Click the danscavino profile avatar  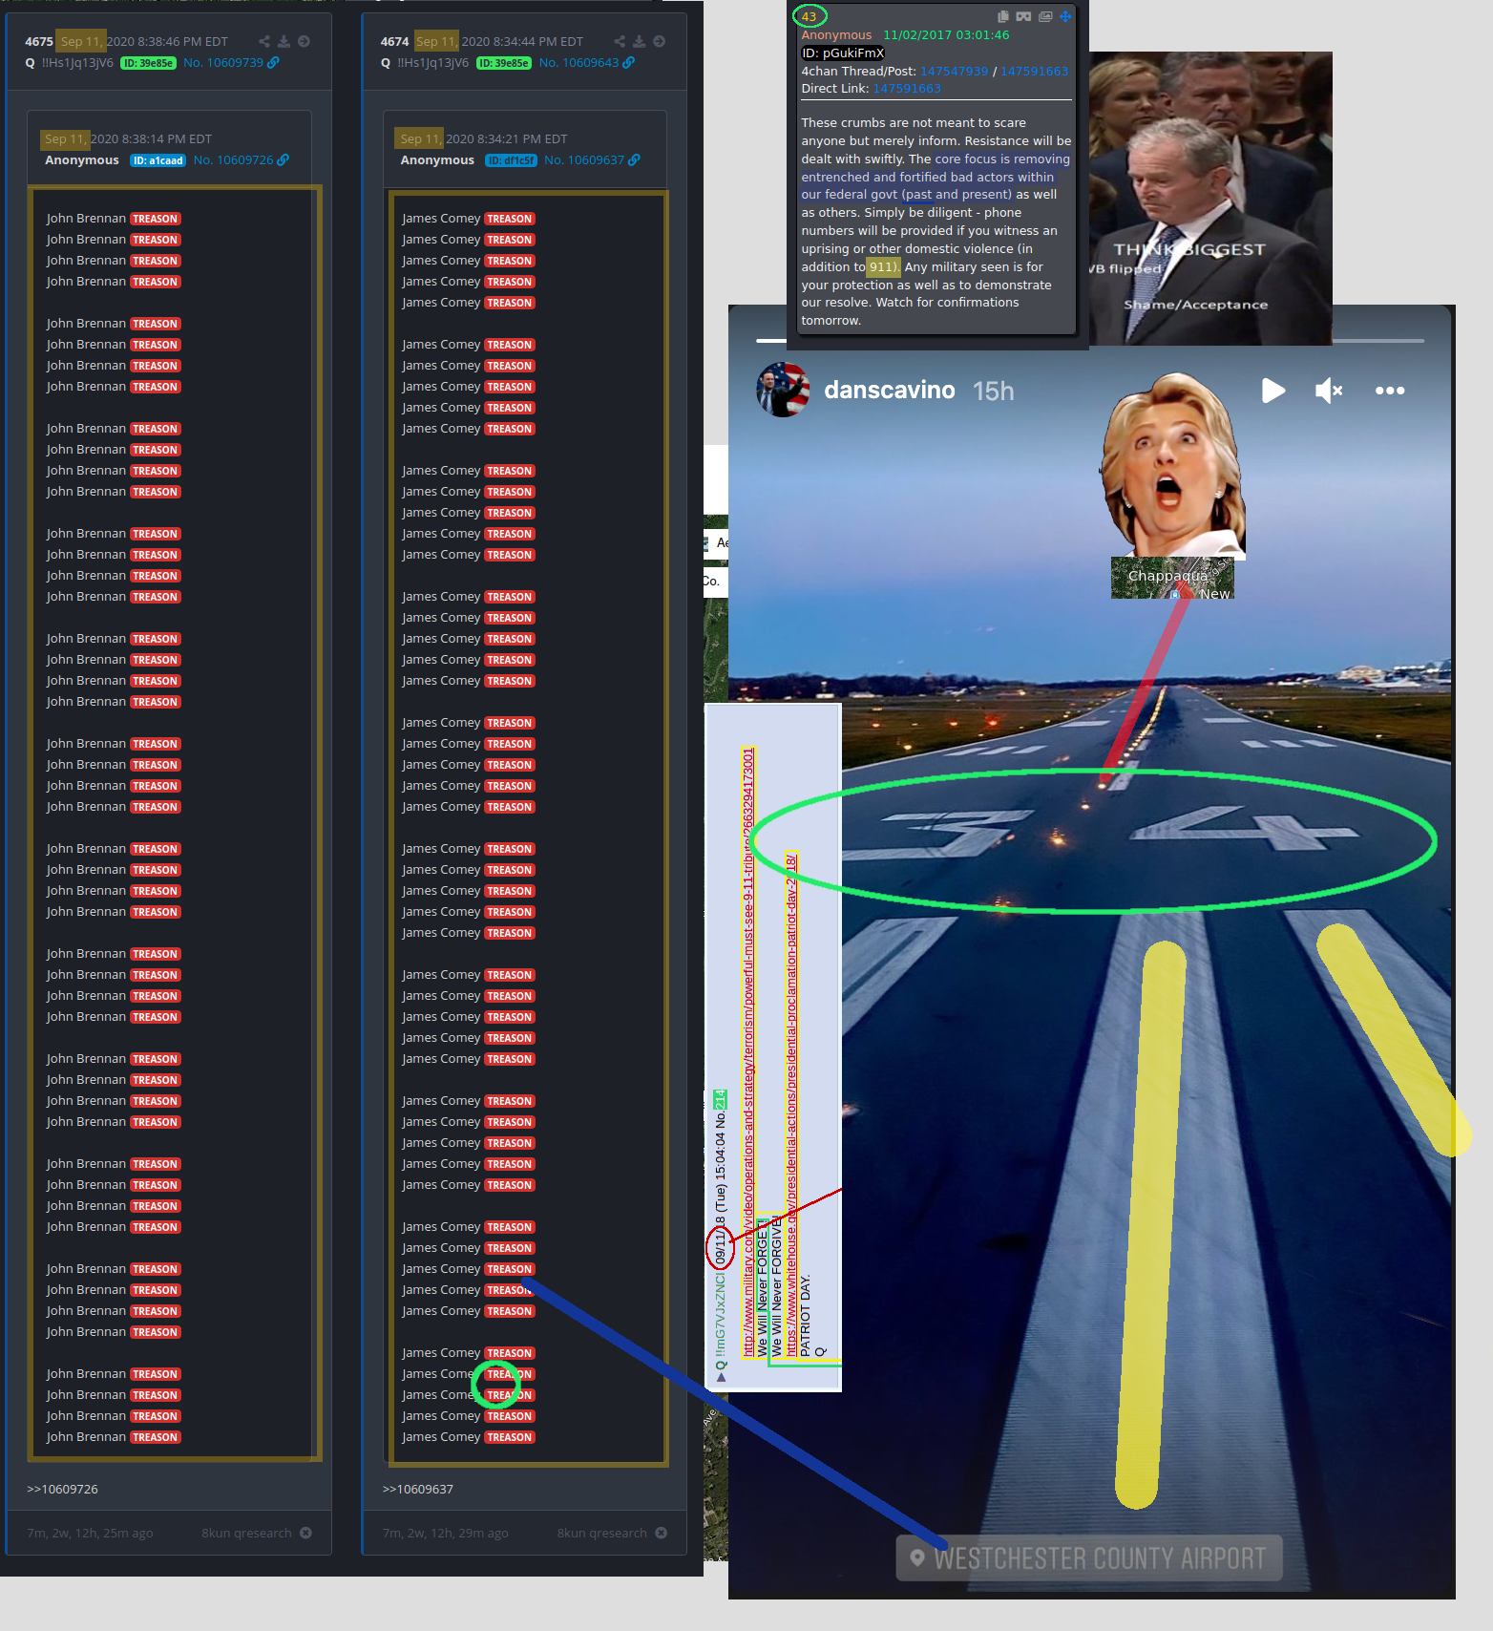[783, 390]
